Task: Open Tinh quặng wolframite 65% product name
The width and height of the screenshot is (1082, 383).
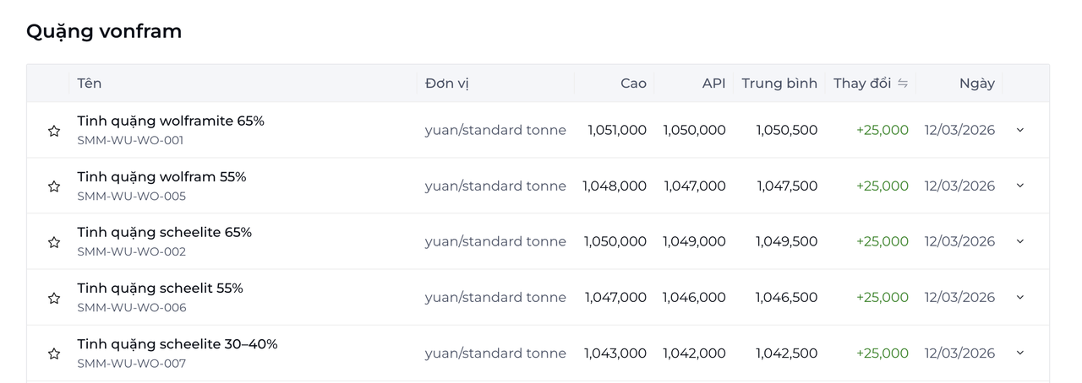Action: pyautogui.click(x=171, y=121)
